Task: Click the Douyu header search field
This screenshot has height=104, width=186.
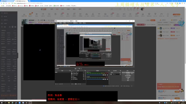Action: coord(116,9)
